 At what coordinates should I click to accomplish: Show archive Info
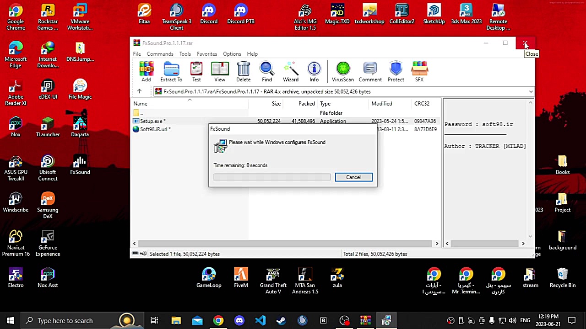click(x=314, y=72)
